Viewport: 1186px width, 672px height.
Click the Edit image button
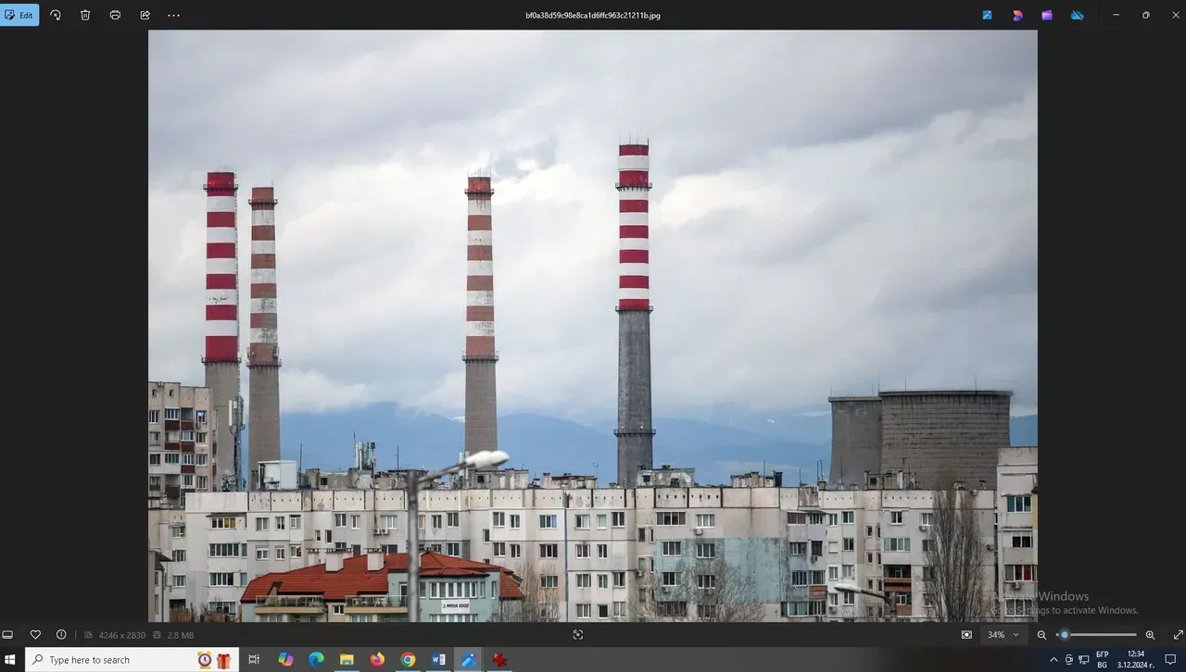tap(19, 15)
